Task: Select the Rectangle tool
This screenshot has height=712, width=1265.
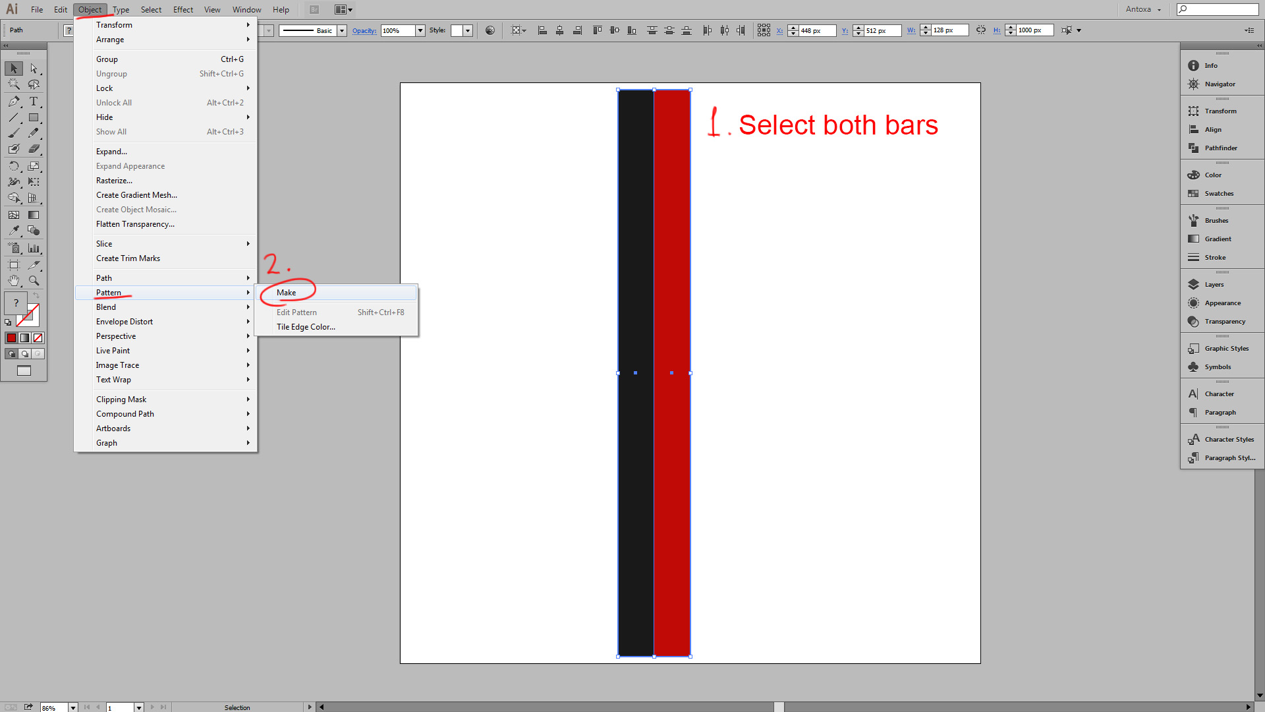Action: (x=34, y=117)
